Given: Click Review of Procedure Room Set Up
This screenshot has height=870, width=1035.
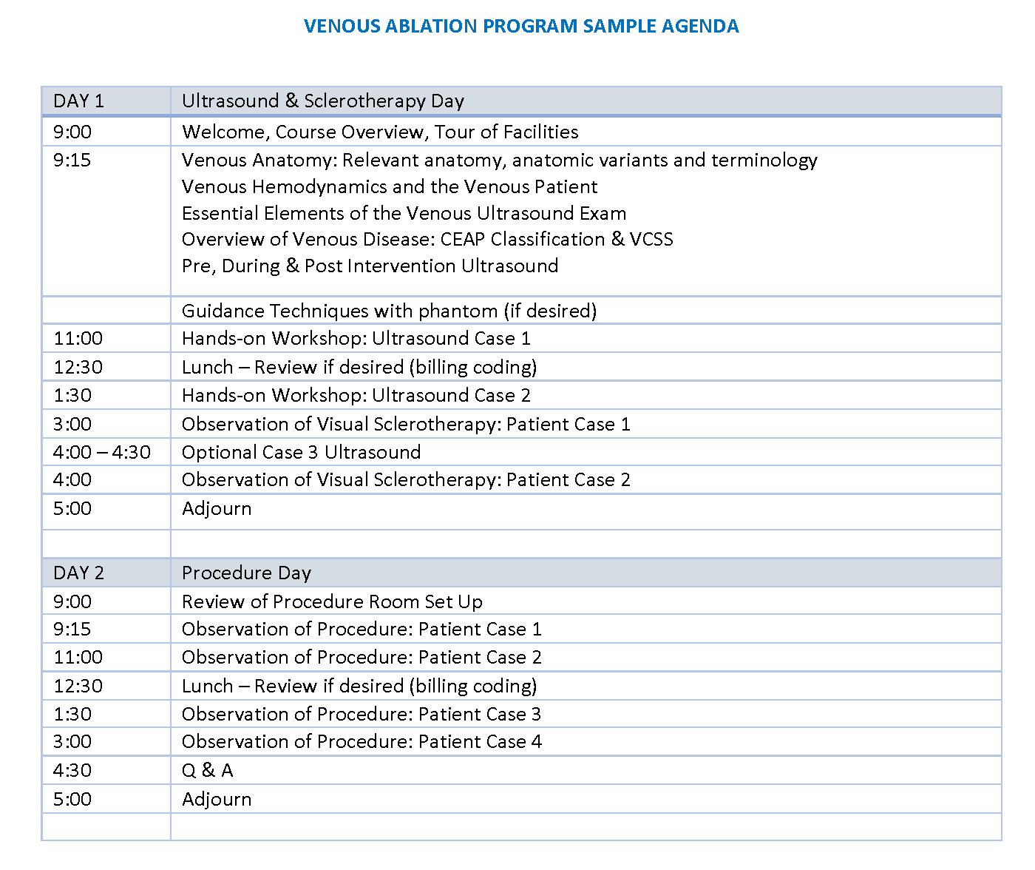Looking at the screenshot, I should point(332,601).
